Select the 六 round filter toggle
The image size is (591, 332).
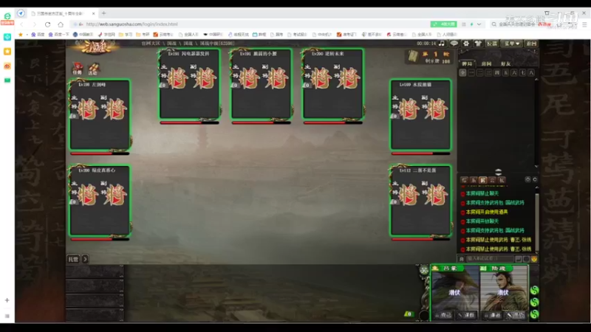[514, 72]
